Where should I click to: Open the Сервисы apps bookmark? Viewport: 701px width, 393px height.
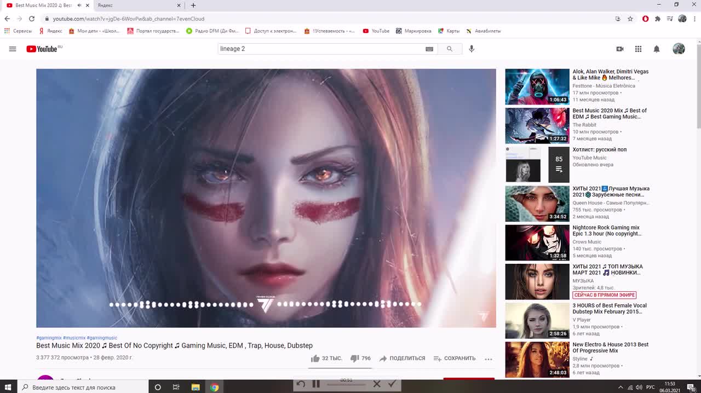18,31
